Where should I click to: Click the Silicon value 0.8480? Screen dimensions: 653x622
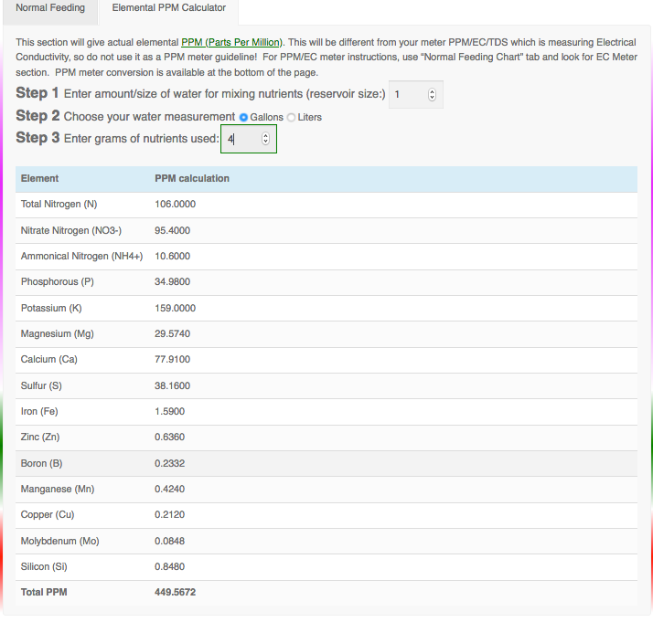pos(170,566)
